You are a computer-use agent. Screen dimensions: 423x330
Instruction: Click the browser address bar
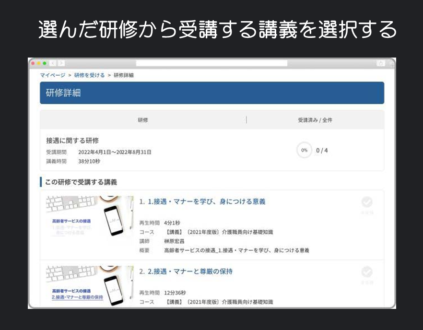(x=211, y=63)
